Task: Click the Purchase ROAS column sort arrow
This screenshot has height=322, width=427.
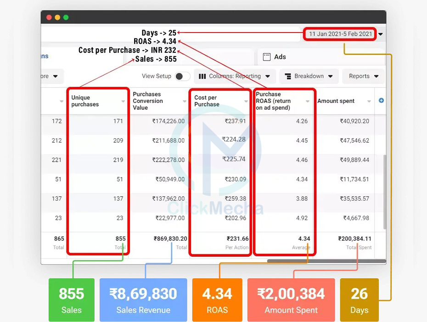Action: click(x=308, y=102)
